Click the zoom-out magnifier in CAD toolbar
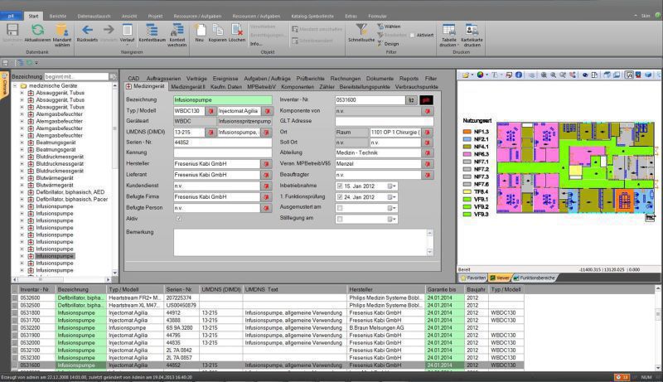The image size is (663, 382). (x=553, y=75)
